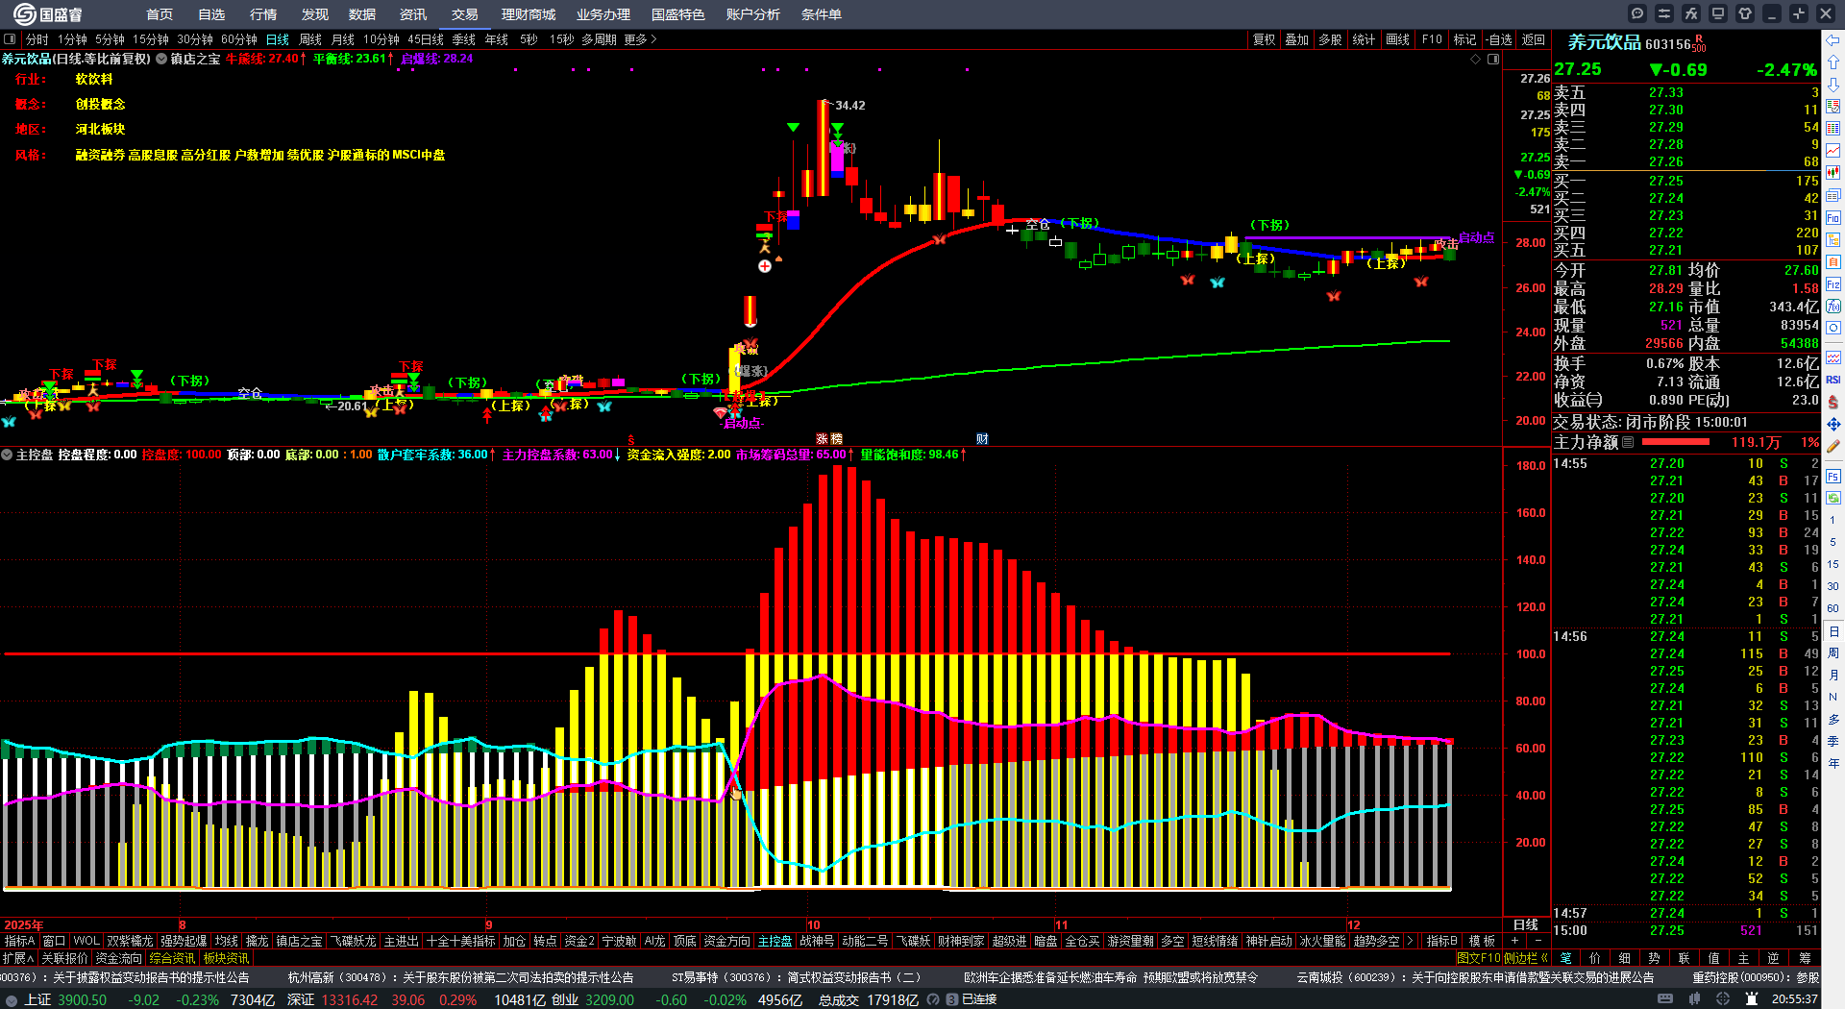The image size is (1845, 1009).
Task: Switch to 笔 tick detail tab
Action: tap(1565, 958)
